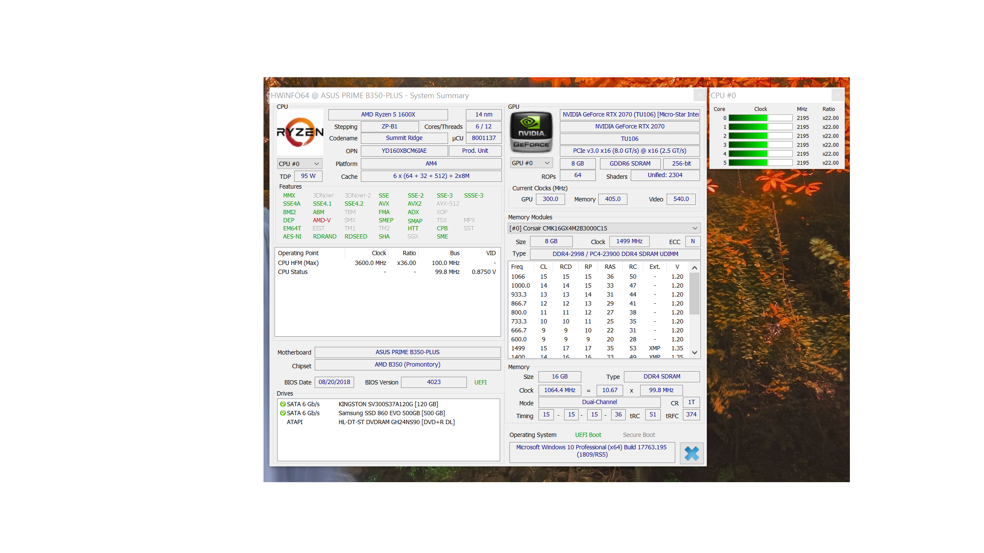
Task: Click the Windows 10 Professional OS field
Action: coord(592,451)
